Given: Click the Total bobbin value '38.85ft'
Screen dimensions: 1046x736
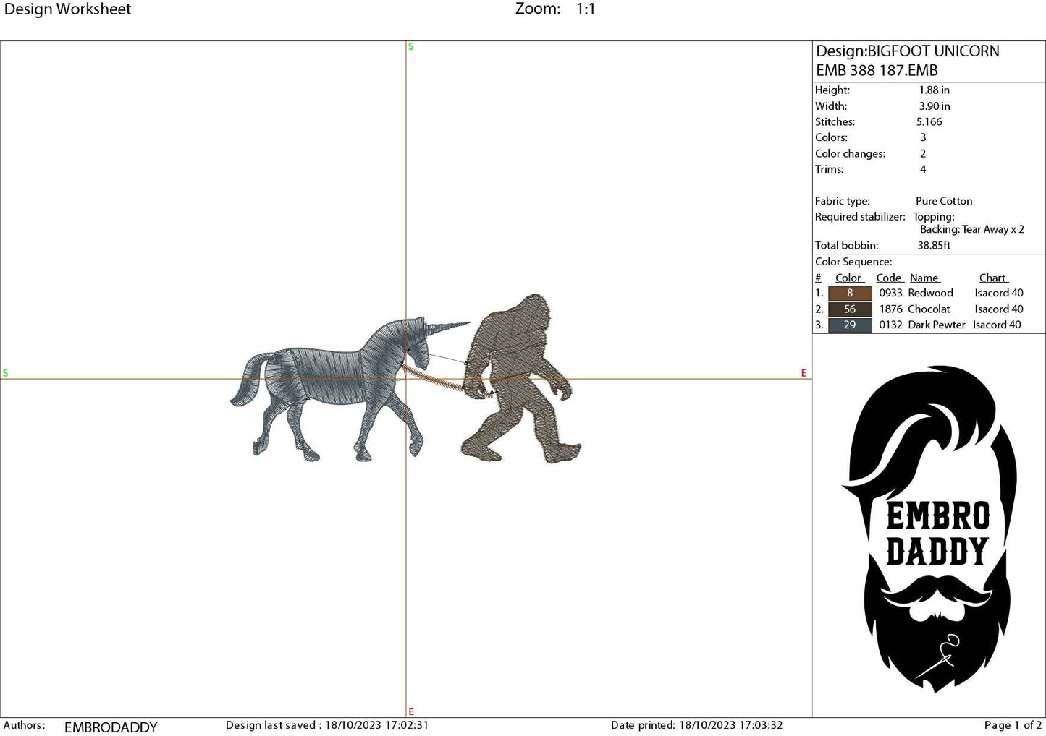Looking at the screenshot, I should click(934, 245).
